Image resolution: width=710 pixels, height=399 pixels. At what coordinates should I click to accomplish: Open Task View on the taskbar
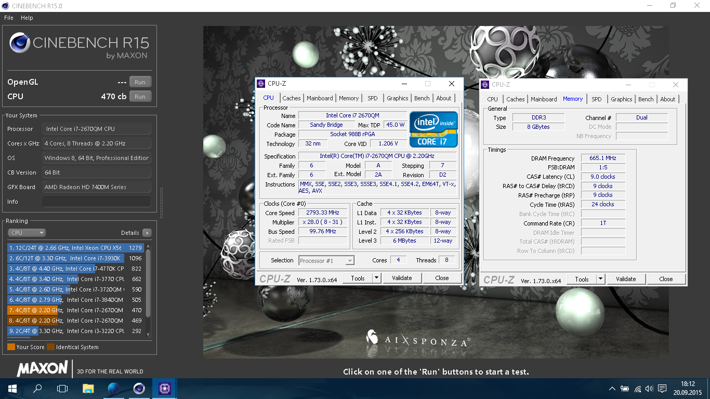(x=62, y=389)
